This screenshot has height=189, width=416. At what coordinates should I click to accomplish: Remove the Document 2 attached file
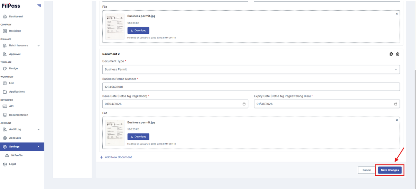(x=397, y=120)
